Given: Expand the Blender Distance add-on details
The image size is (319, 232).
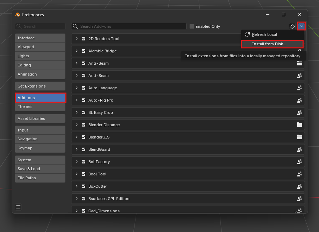Looking at the screenshot, I should pyautogui.click(x=76, y=125).
